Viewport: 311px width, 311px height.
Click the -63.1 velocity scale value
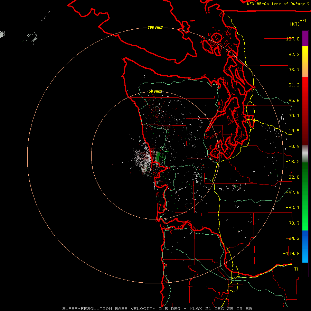pos(293,208)
